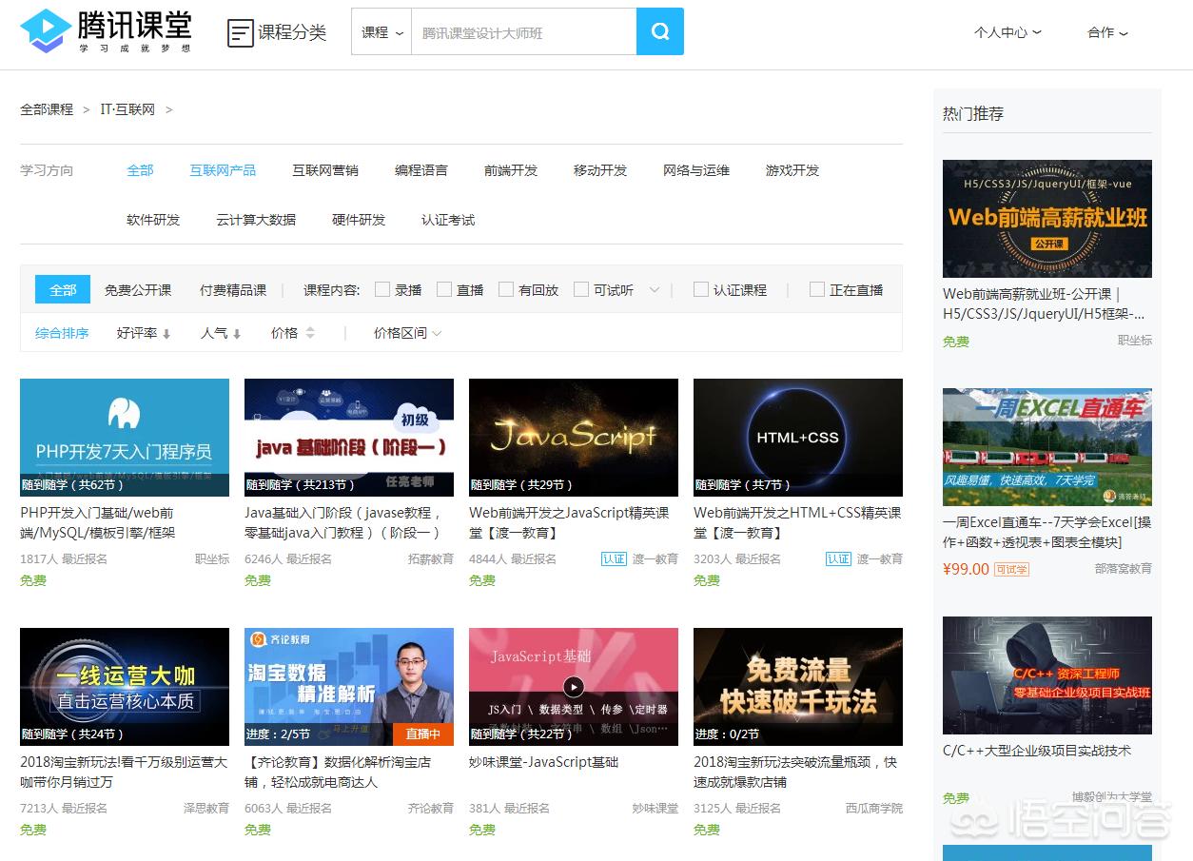Screen dimensions: 1193x861
Task: Open PHP开发入门基础 course title
Action: (98, 522)
